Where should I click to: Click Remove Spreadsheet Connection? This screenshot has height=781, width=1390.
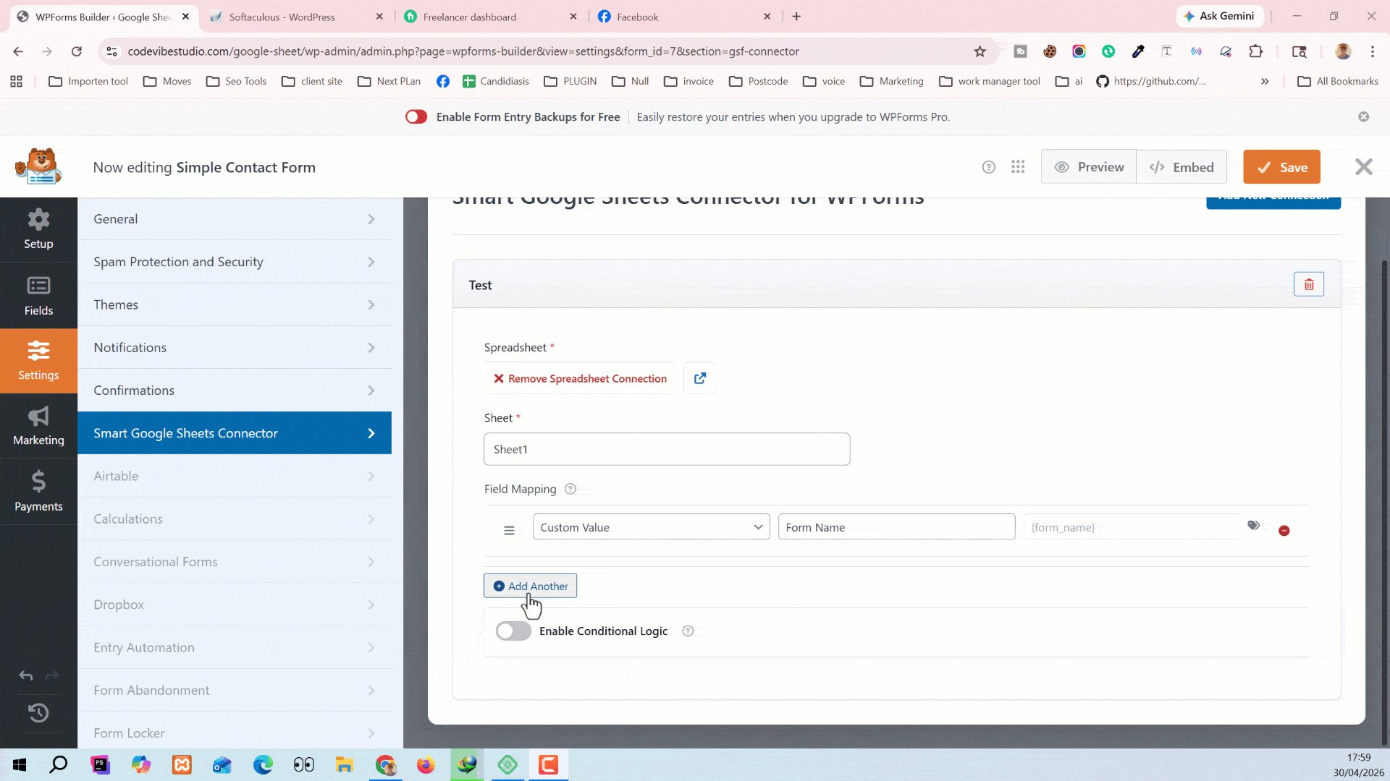pyautogui.click(x=580, y=378)
